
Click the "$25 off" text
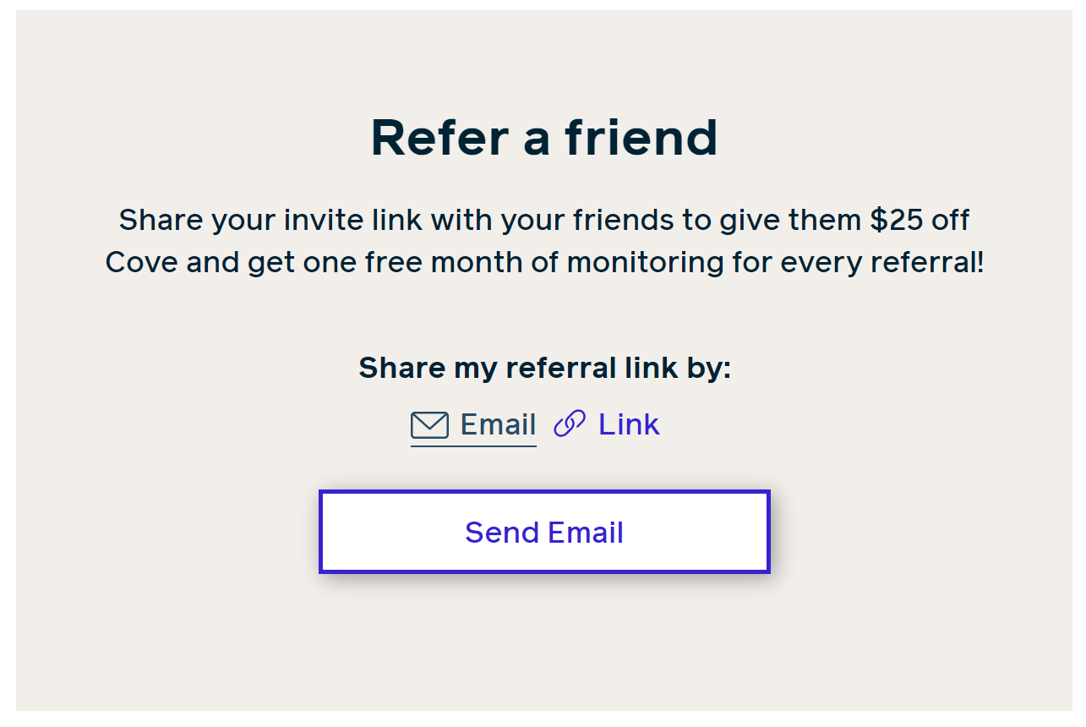tap(920, 221)
